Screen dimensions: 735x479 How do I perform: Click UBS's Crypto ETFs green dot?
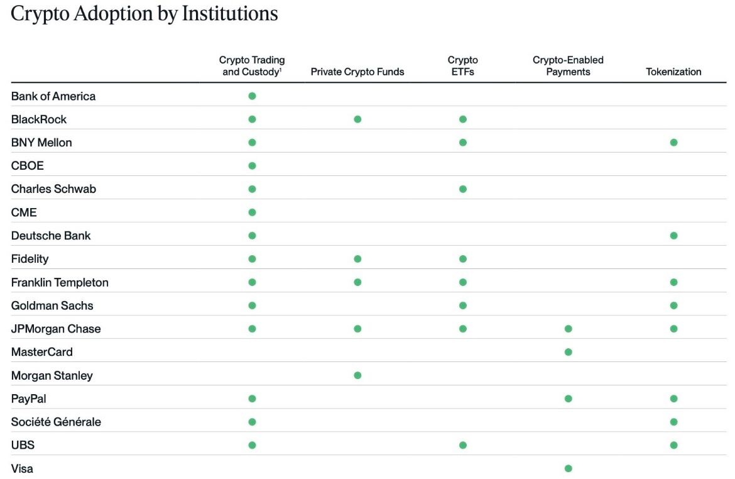(463, 445)
